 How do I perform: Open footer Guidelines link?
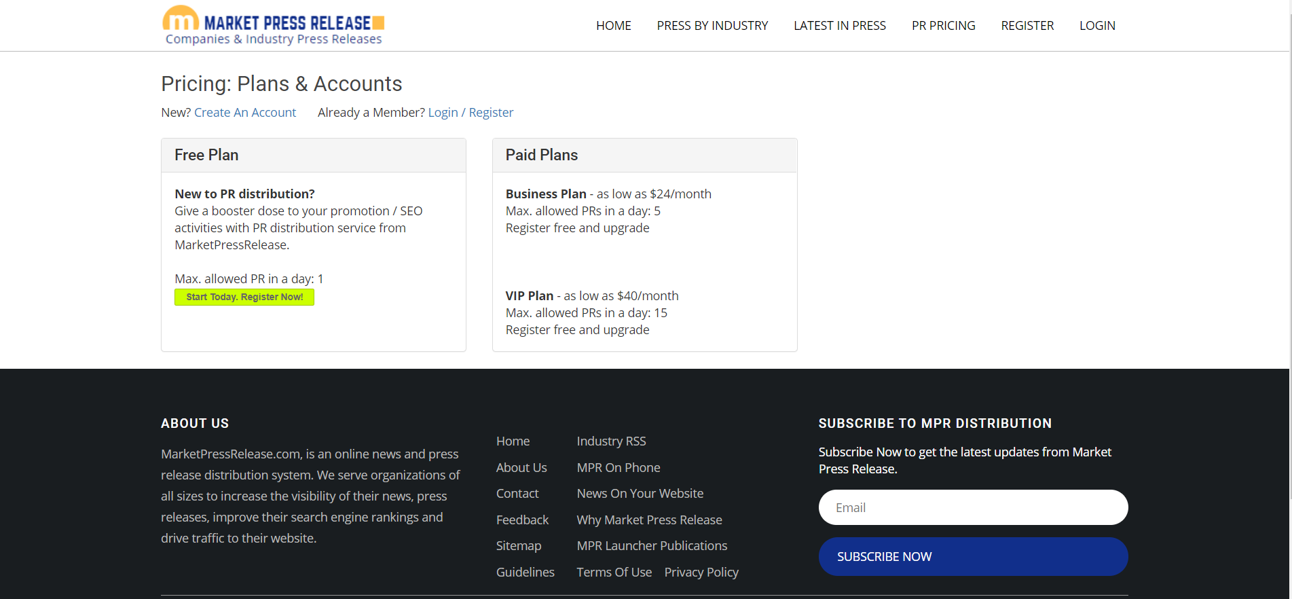click(525, 573)
